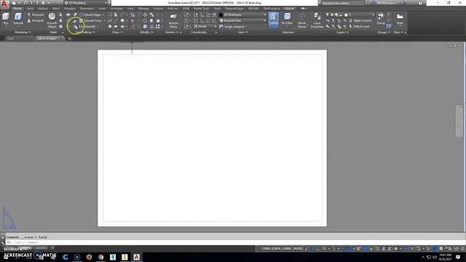
Task: Click the Extrude Faces tool
Action: click(92, 20)
